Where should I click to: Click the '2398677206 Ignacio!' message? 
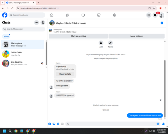pyautogui.click(x=65, y=95)
